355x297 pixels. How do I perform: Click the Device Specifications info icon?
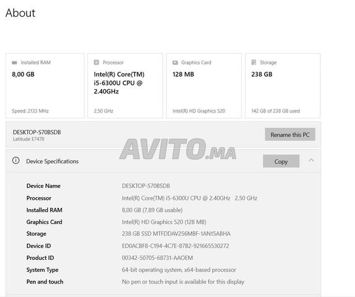[16, 161]
